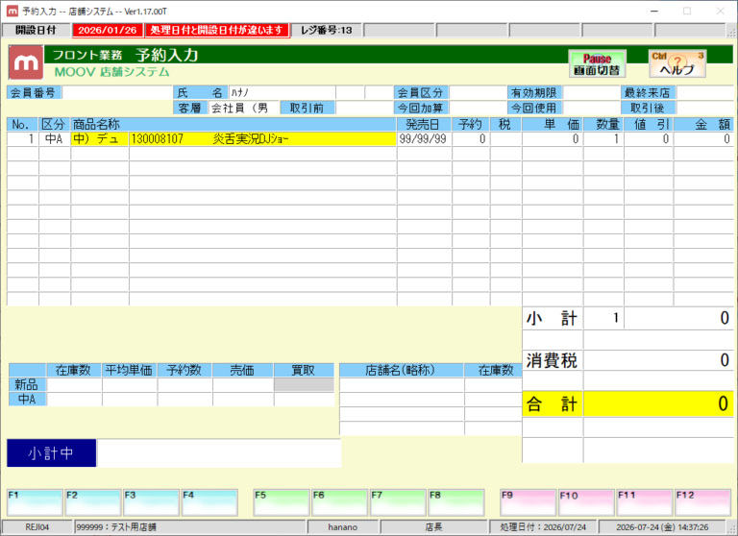Screen dimensions: 738x536
Task: Click the Pause 画面切替 icon button
Action: pyautogui.click(x=597, y=64)
